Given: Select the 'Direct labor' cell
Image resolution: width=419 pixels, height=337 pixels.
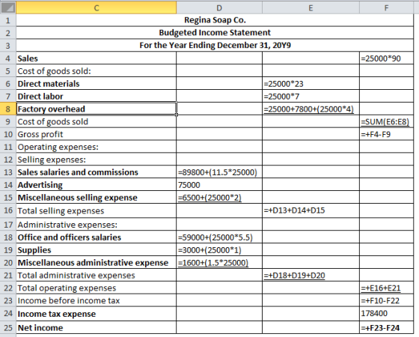Looking at the screenshot, I should click(x=97, y=96).
